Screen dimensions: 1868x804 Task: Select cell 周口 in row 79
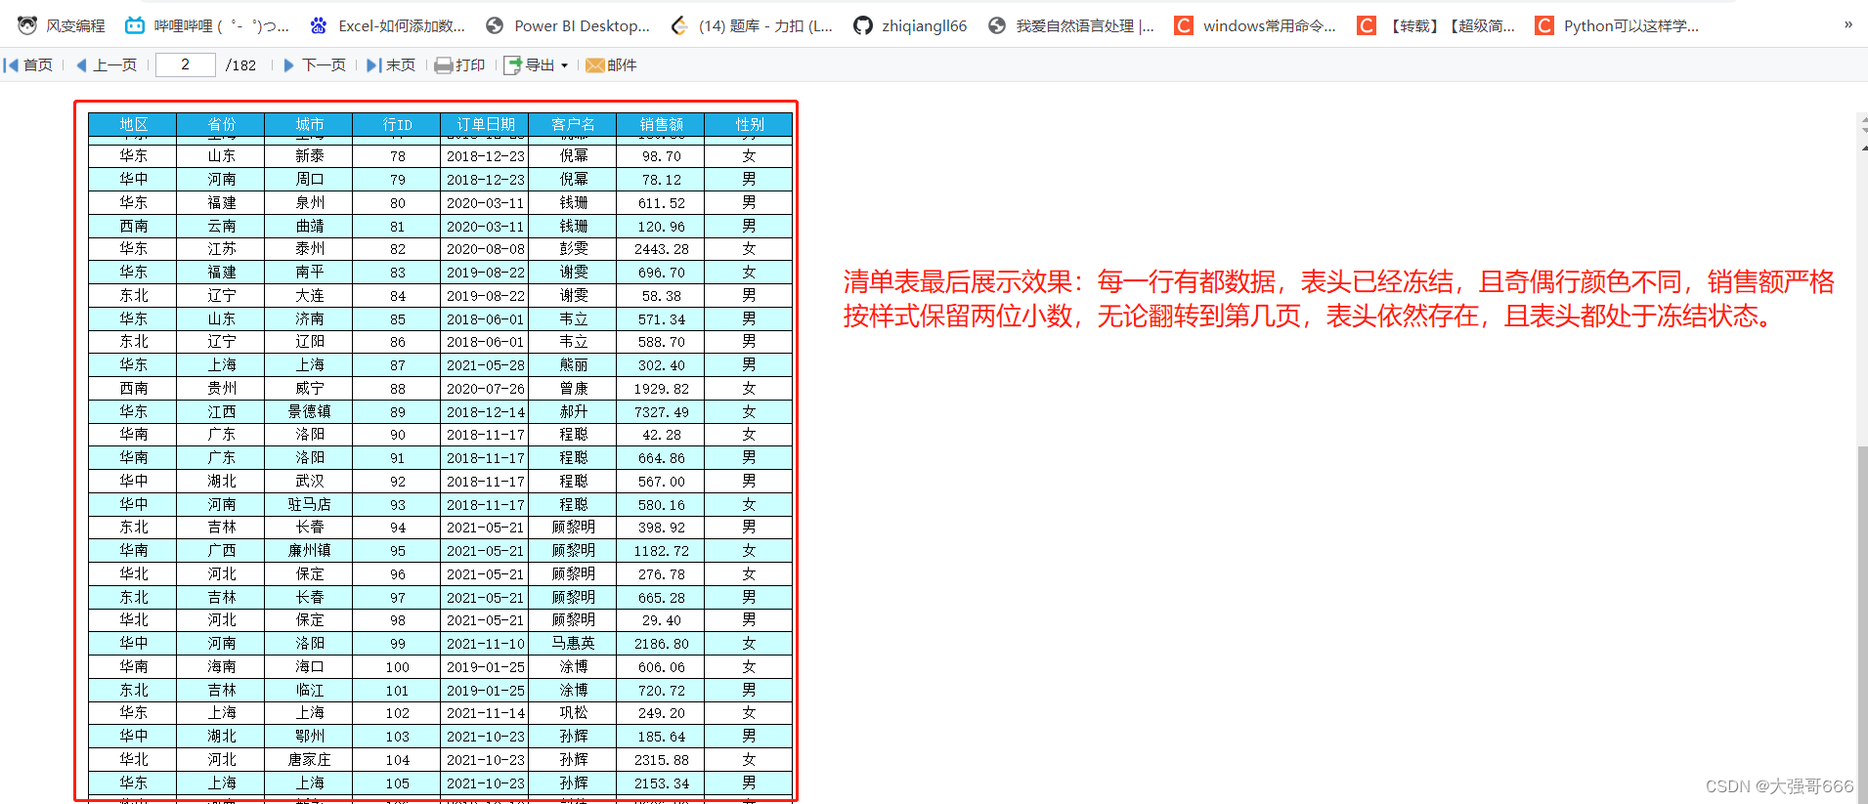309,180
